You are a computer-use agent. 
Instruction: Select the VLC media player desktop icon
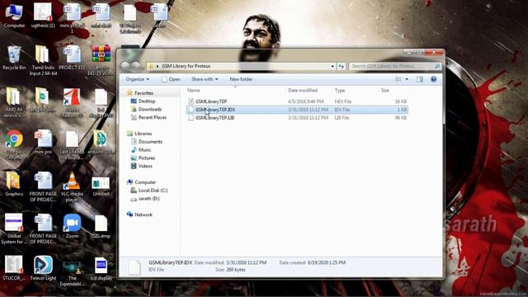[72, 187]
